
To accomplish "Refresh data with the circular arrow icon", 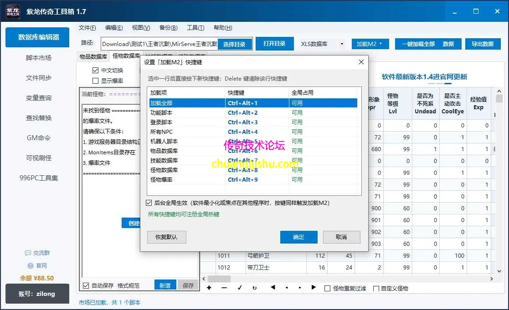I will click(254, 288).
